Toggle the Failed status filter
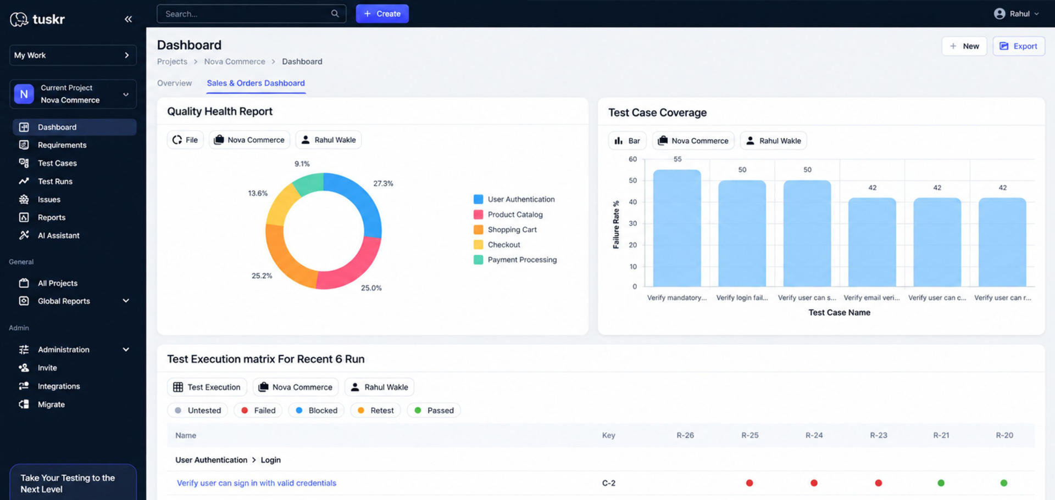 pos(258,411)
